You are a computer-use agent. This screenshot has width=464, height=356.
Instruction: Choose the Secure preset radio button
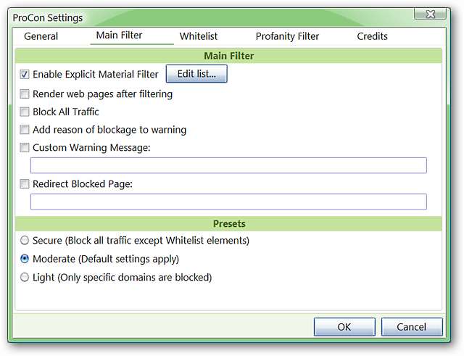point(25,240)
